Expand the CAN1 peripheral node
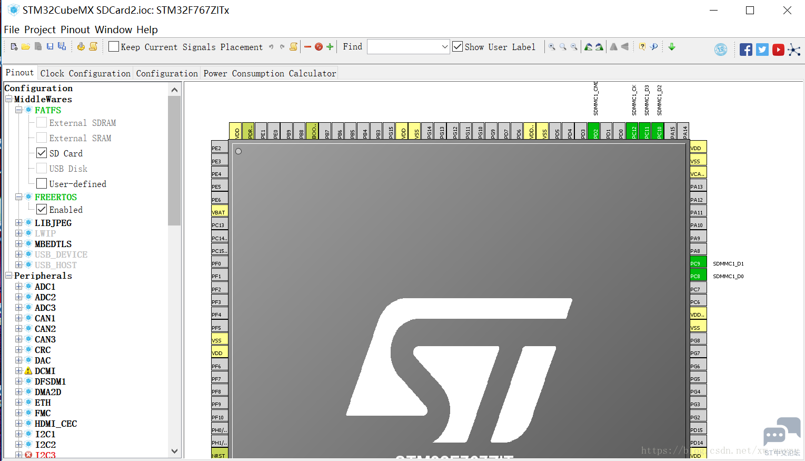The image size is (805, 461). [x=19, y=318]
